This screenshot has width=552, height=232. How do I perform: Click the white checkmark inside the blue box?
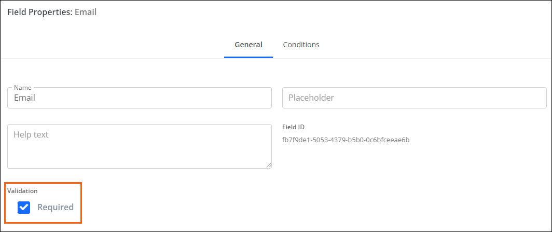click(24, 208)
